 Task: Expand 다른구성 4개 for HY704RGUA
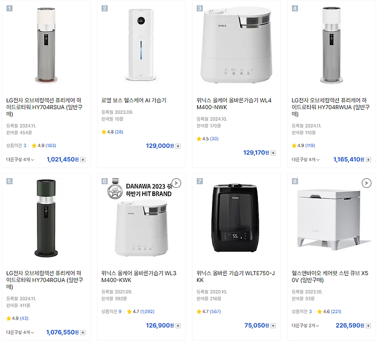click(x=20, y=332)
